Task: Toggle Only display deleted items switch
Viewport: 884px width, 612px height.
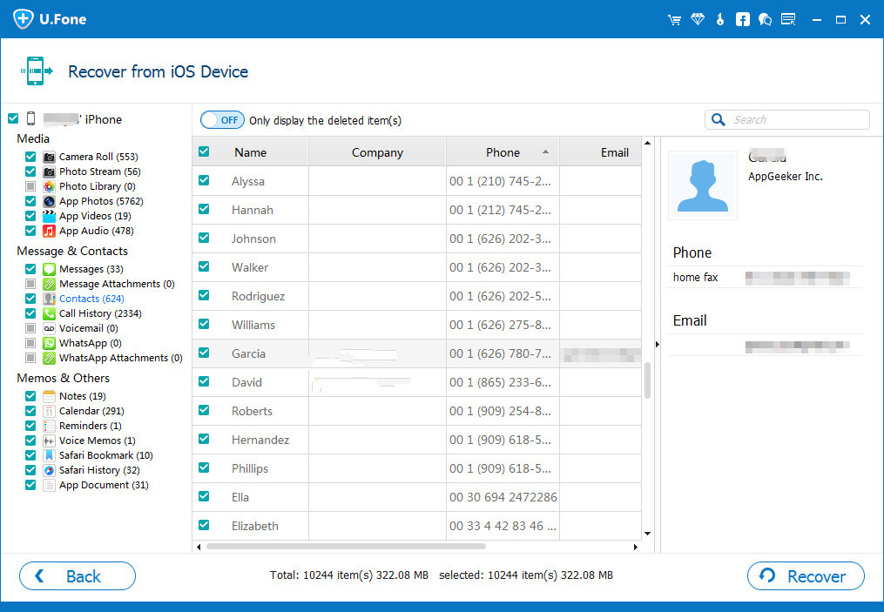Action: (222, 120)
